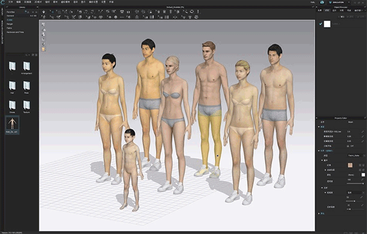Viewport: 367px width, 234px height.
Task: Expand the last blue section at Property Editor bottom
Action: pyautogui.click(x=319, y=214)
